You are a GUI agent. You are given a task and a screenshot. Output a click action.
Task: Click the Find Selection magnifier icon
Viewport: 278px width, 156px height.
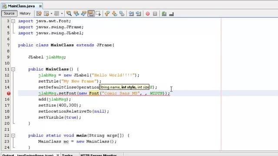pos(69,13)
